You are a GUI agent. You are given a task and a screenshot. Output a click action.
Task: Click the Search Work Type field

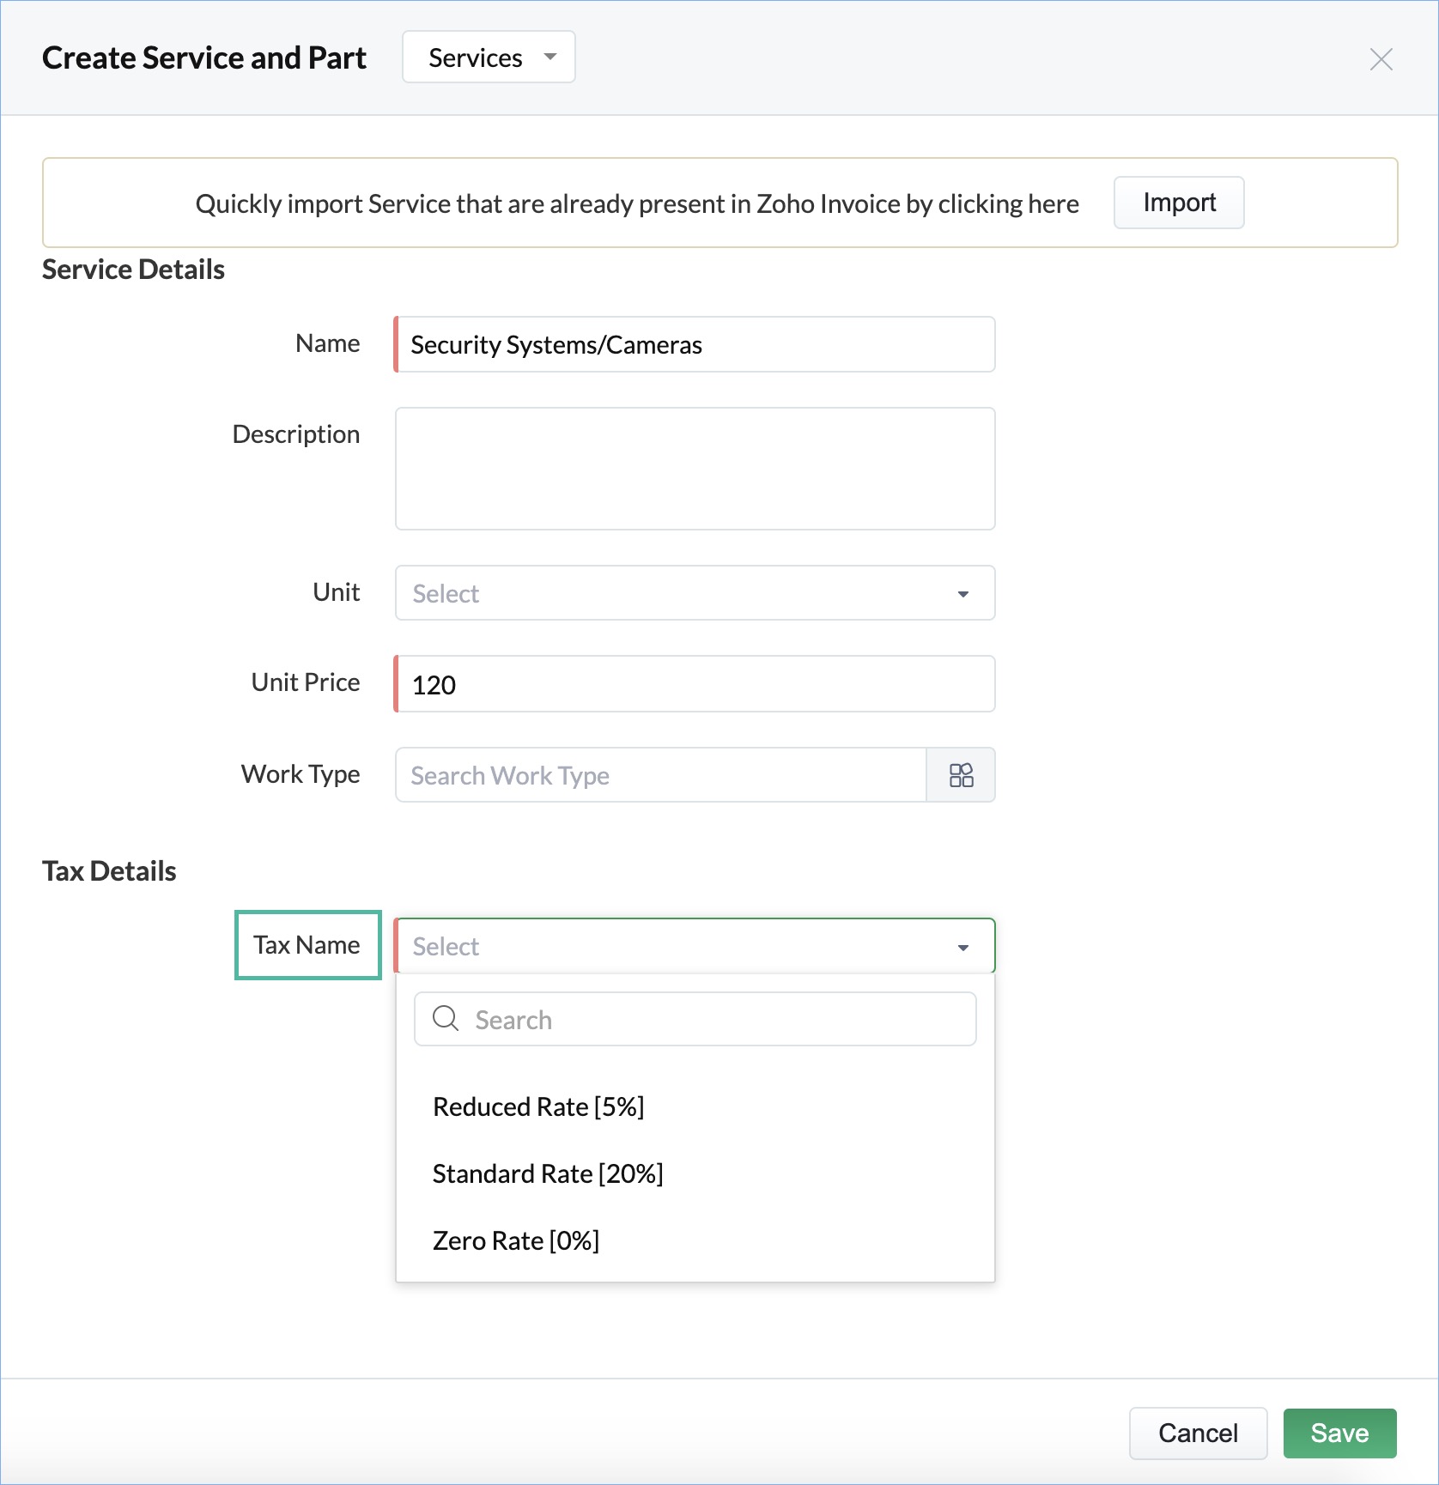tap(661, 775)
